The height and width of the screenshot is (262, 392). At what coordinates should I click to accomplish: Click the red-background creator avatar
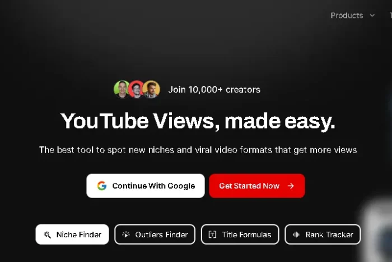click(x=136, y=89)
